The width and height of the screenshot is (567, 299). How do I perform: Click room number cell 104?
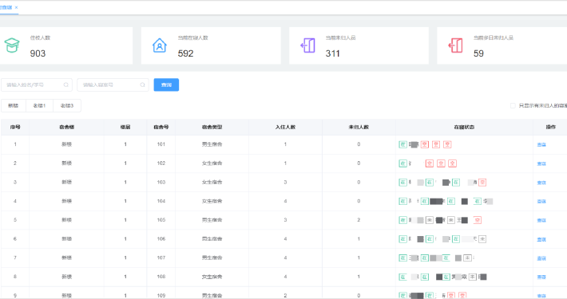pos(161,201)
